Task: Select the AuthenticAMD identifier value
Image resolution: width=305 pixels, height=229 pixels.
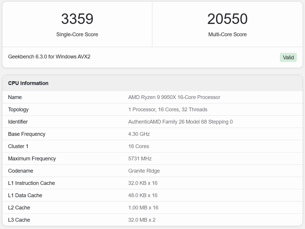Action: 180,122
